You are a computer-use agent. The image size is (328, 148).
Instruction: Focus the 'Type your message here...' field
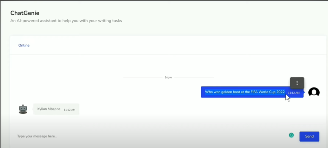(151, 136)
